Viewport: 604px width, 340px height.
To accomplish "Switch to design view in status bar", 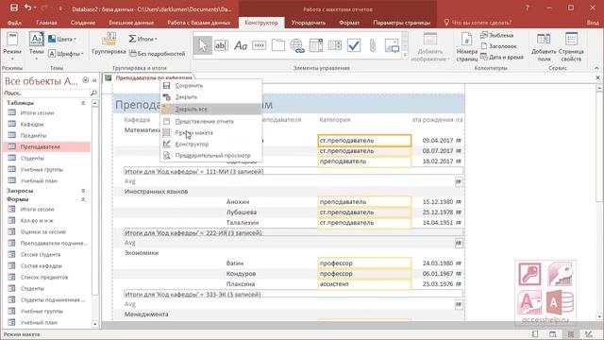I will point(588,334).
